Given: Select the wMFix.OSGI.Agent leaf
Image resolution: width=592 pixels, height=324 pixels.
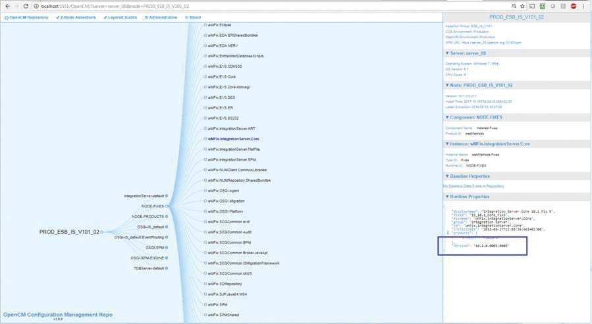Looking at the screenshot, I should pos(223,191).
